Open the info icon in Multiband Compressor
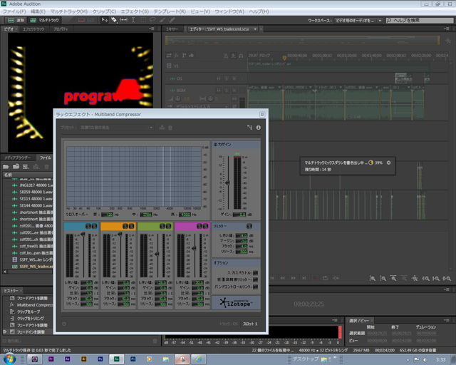Screen dimensions: 456x365 [x=258, y=128]
